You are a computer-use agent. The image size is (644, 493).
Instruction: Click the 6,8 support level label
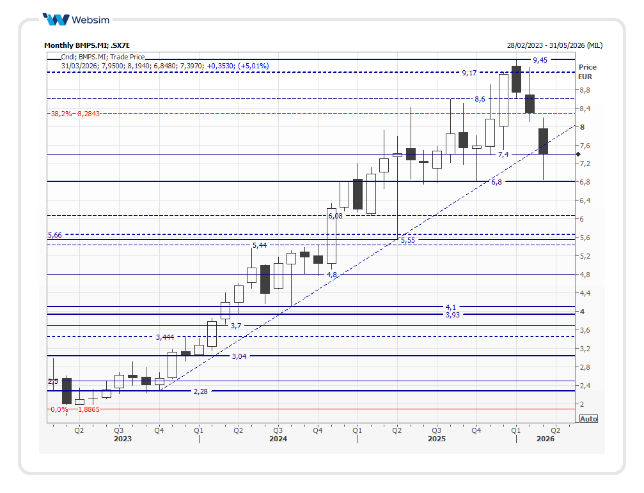point(496,182)
